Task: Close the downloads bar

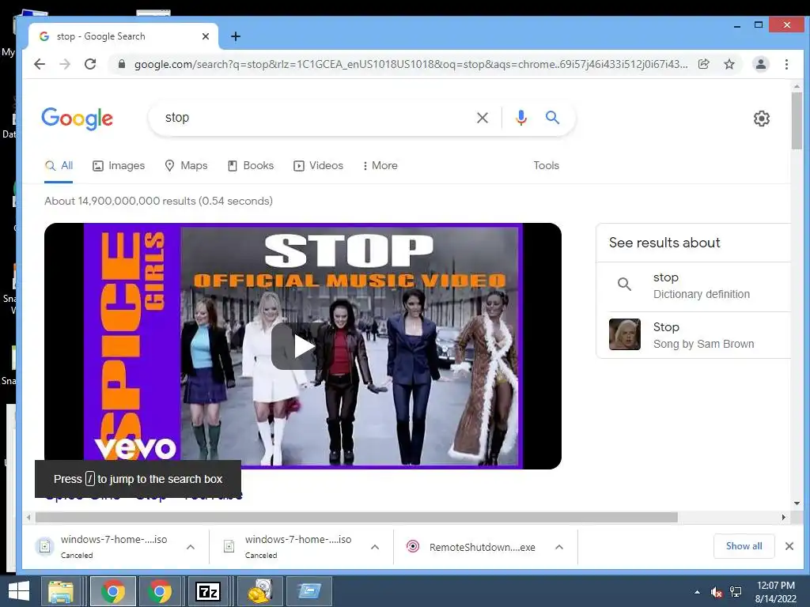Action: (x=789, y=546)
